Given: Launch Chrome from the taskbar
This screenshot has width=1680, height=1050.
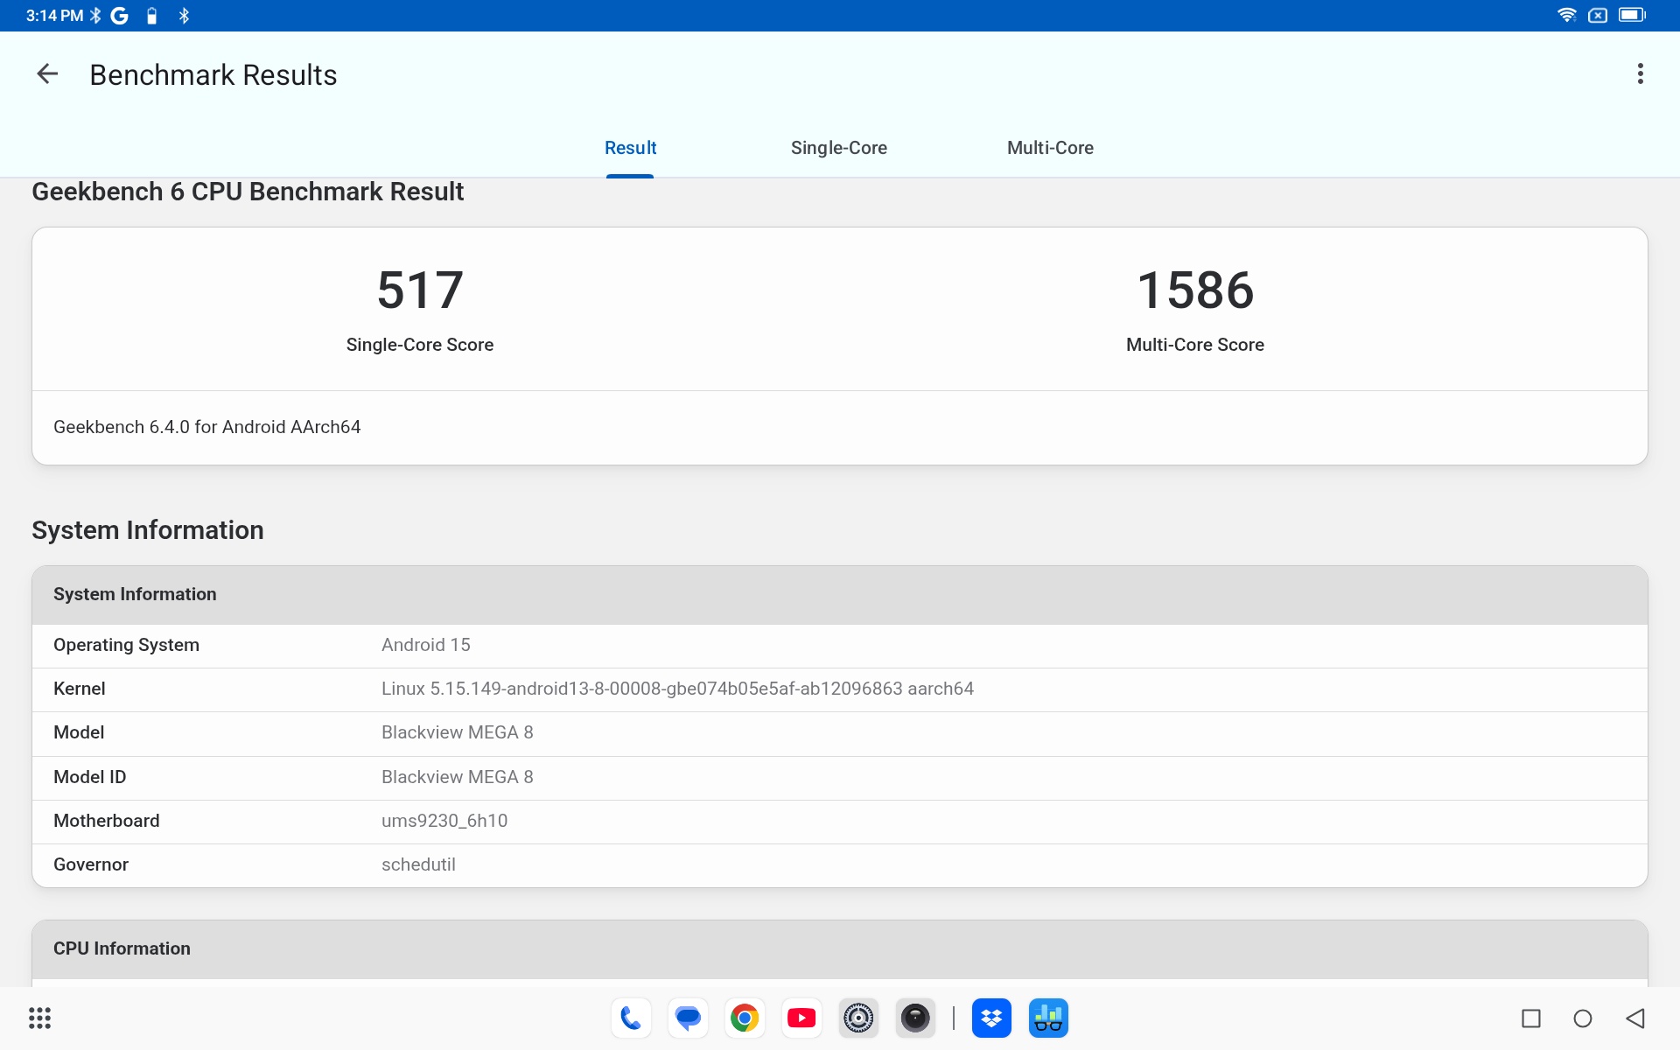Looking at the screenshot, I should tap(745, 1018).
